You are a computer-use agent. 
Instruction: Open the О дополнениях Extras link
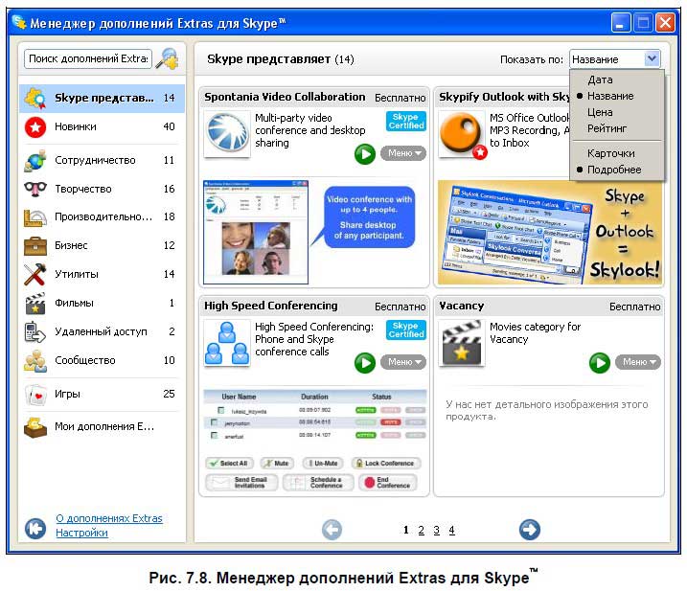[108, 518]
